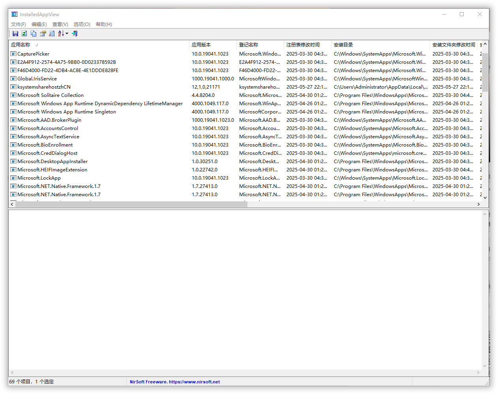Click version 4.4.8204.0 cell
Screen dimensions: 498x394
[203, 95]
